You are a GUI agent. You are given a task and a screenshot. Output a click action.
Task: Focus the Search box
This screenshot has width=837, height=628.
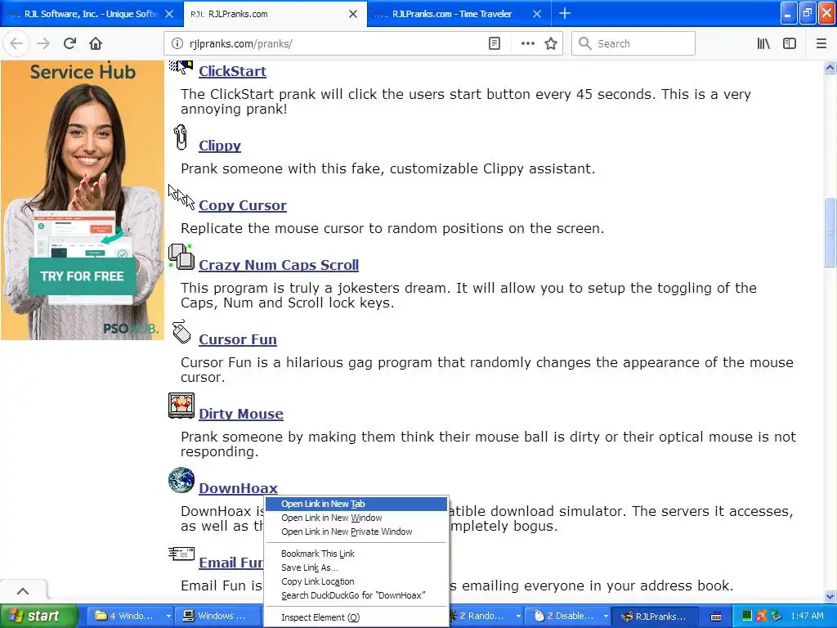click(633, 44)
